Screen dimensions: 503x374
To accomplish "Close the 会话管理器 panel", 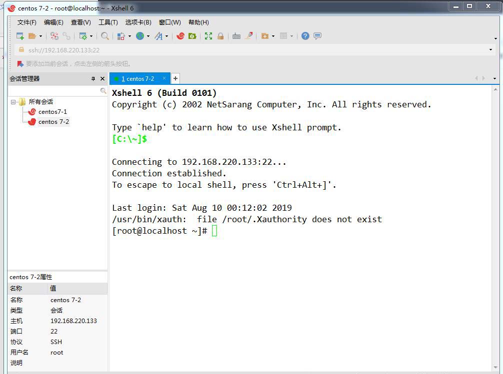I will (x=102, y=78).
